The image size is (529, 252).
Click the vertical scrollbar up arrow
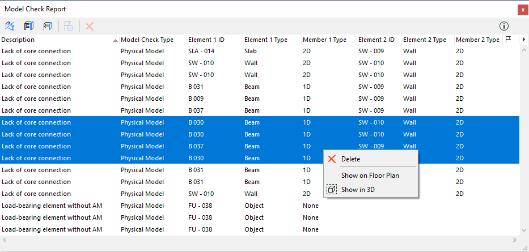pos(524,50)
